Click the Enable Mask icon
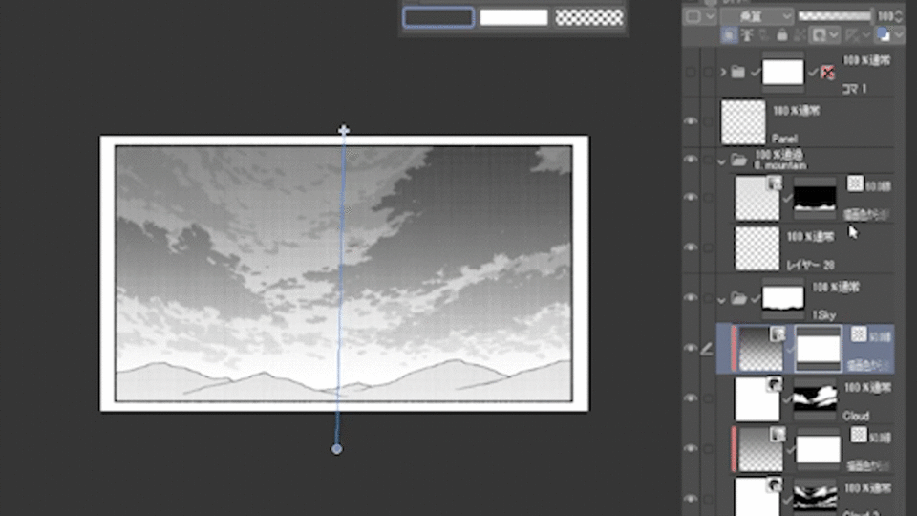 820,35
